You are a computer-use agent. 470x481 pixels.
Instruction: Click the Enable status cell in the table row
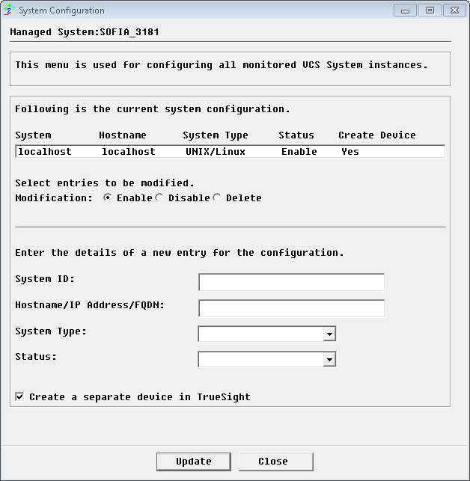click(x=299, y=152)
